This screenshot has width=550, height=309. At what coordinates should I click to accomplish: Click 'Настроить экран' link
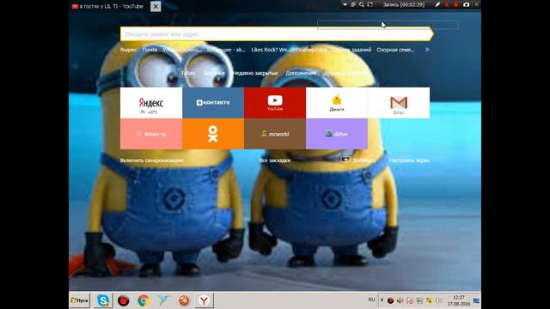tap(409, 161)
